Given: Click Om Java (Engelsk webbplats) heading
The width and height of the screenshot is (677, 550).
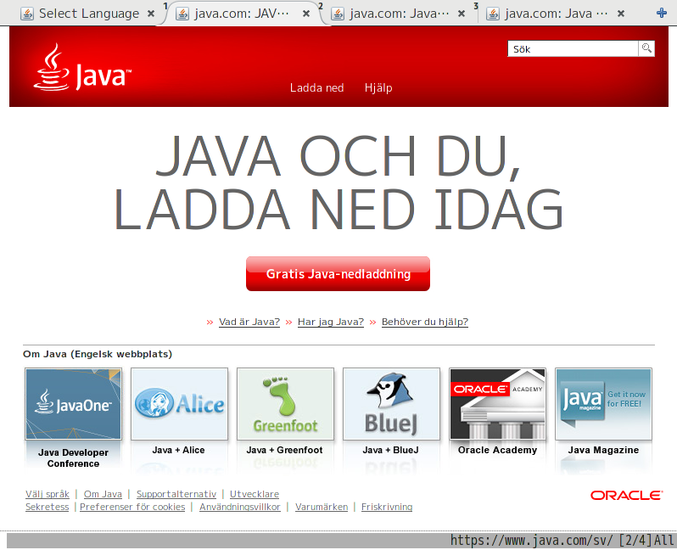Looking at the screenshot, I should coord(98,354).
